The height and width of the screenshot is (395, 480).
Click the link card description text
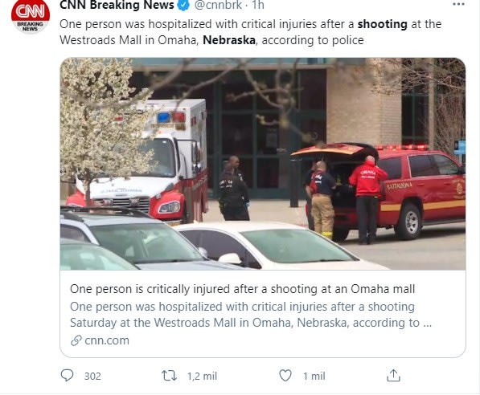click(251, 315)
